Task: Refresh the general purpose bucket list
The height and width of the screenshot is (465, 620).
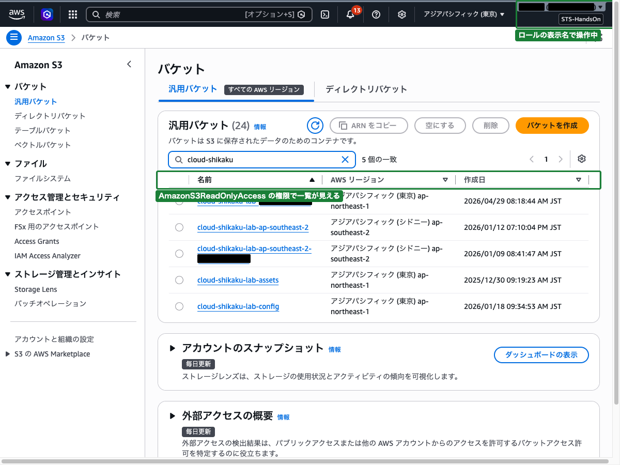Action: click(315, 126)
